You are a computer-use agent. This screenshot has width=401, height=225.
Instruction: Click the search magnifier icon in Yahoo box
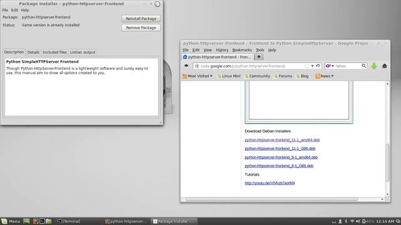tap(363, 66)
